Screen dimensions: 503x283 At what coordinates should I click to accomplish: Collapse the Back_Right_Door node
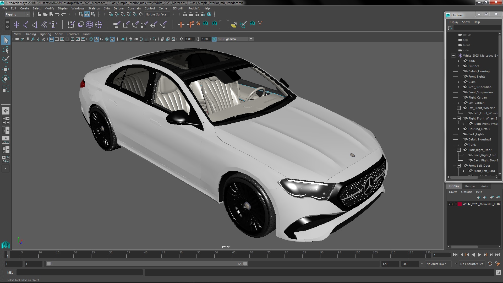pos(459,150)
